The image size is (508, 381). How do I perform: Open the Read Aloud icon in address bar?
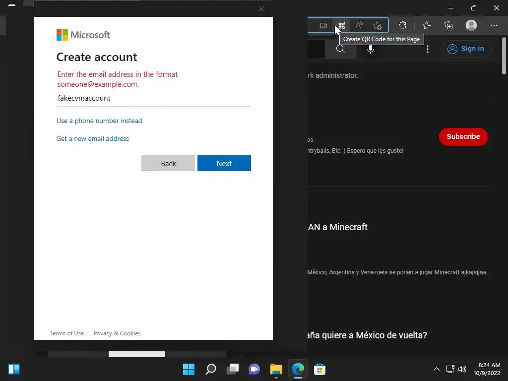(359, 25)
